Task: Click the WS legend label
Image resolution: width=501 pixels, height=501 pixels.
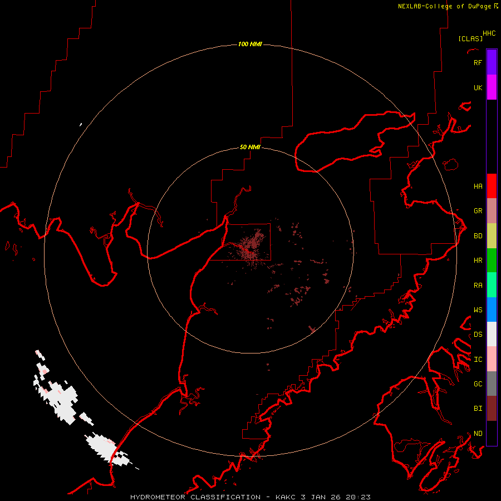Action: pyautogui.click(x=478, y=310)
